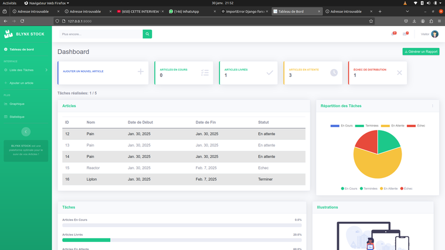Close the Tableau de Bord tab

coord(319,11)
